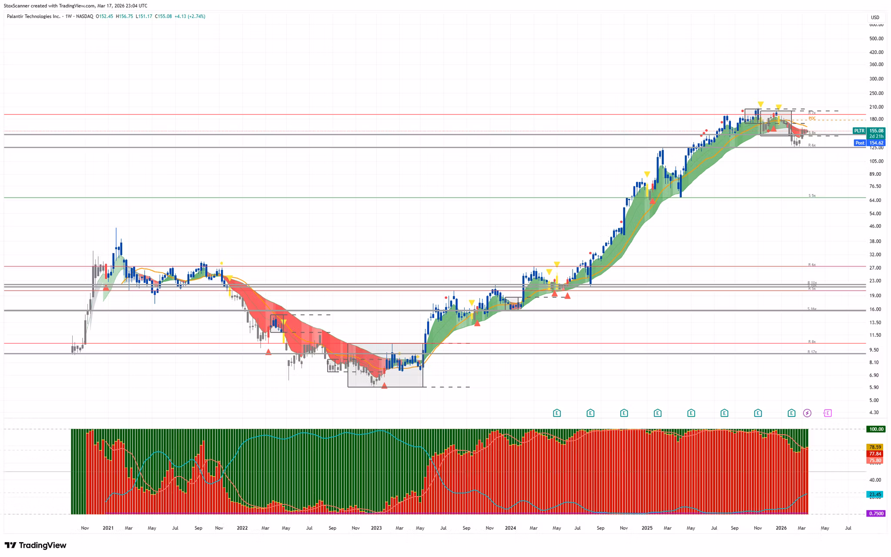The width and height of the screenshot is (891, 557).
Task: Click the leftmost teal earnings E icon
Action: click(557, 413)
